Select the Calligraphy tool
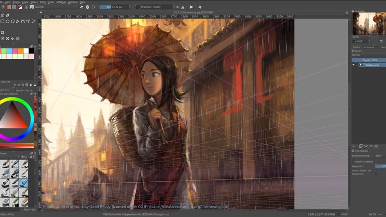This screenshot has width=386, height=217. pyautogui.click(x=8, y=15)
